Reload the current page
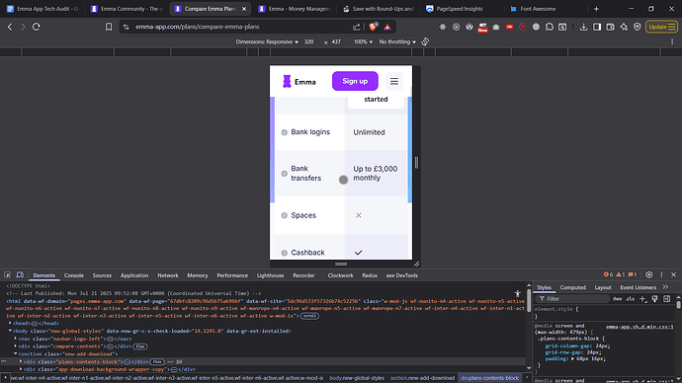 37,27
